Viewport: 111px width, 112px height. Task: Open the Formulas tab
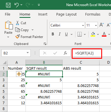[93, 14]
